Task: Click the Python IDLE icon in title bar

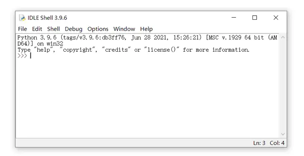Action: point(22,18)
